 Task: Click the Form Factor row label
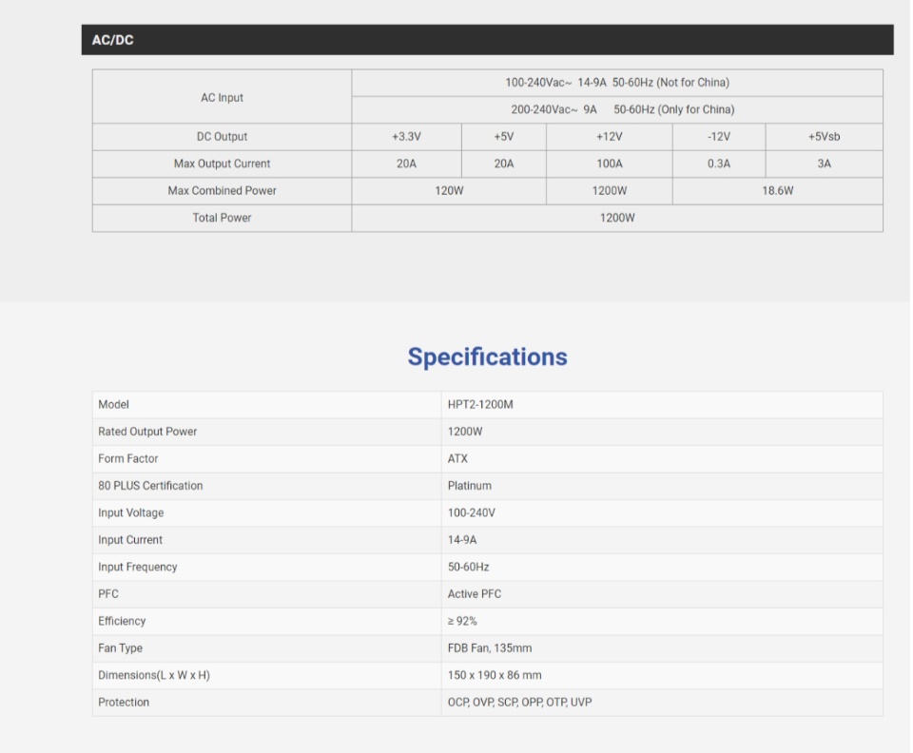(128, 459)
